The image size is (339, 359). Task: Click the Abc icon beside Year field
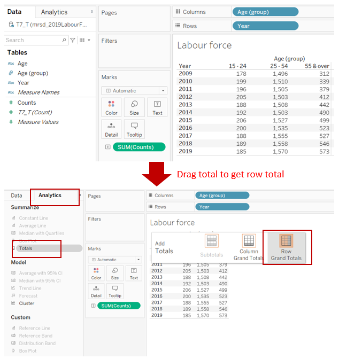(x=11, y=83)
